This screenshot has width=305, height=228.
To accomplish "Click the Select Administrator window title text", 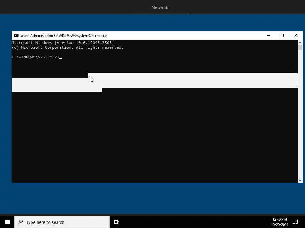I will (63, 36).
